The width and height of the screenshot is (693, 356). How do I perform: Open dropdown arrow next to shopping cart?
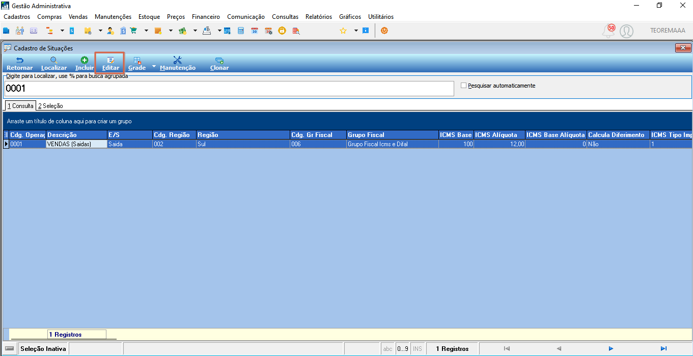coord(146,31)
